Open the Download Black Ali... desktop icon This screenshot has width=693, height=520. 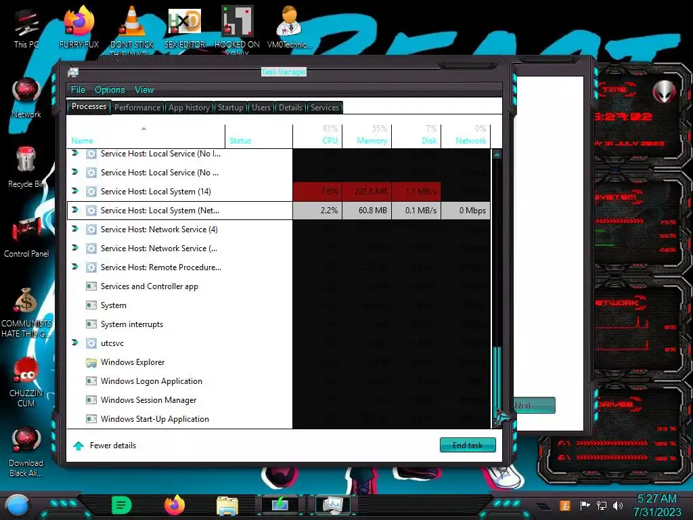coord(26,451)
